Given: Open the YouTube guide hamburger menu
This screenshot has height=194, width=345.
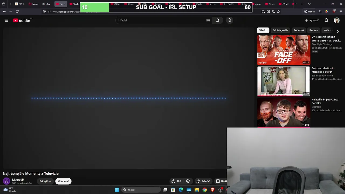Looking at the screenshot, I should tap(6, 20).
